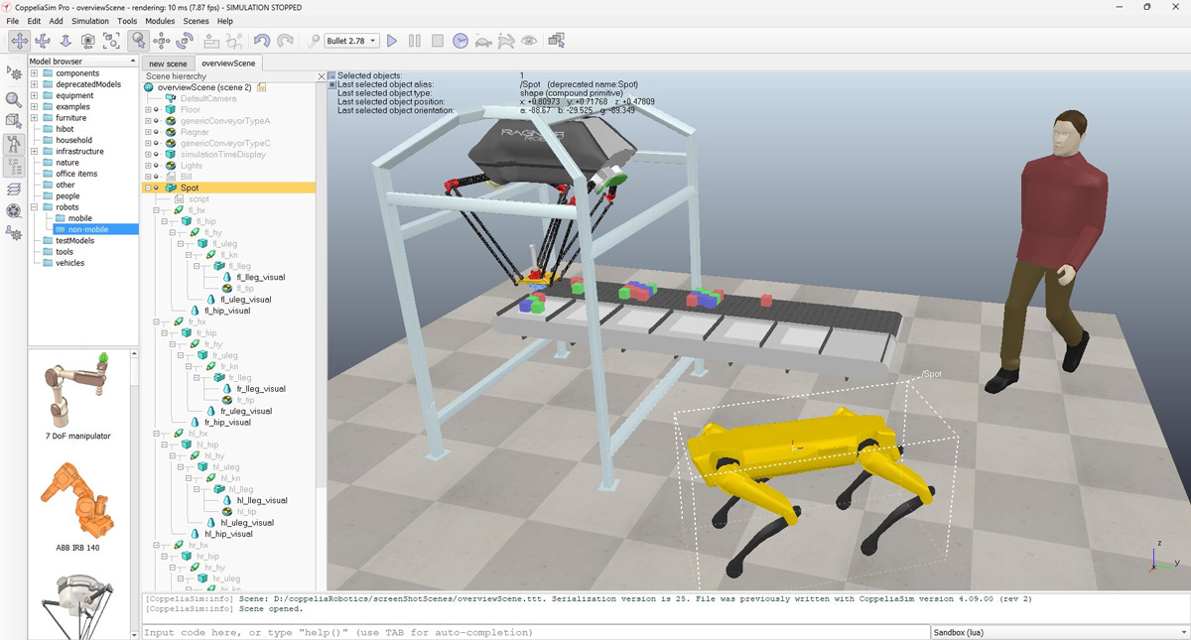The height and width of the screenshot is (640, 1191).
Task: Select the object shift tool
Action: 161,41
